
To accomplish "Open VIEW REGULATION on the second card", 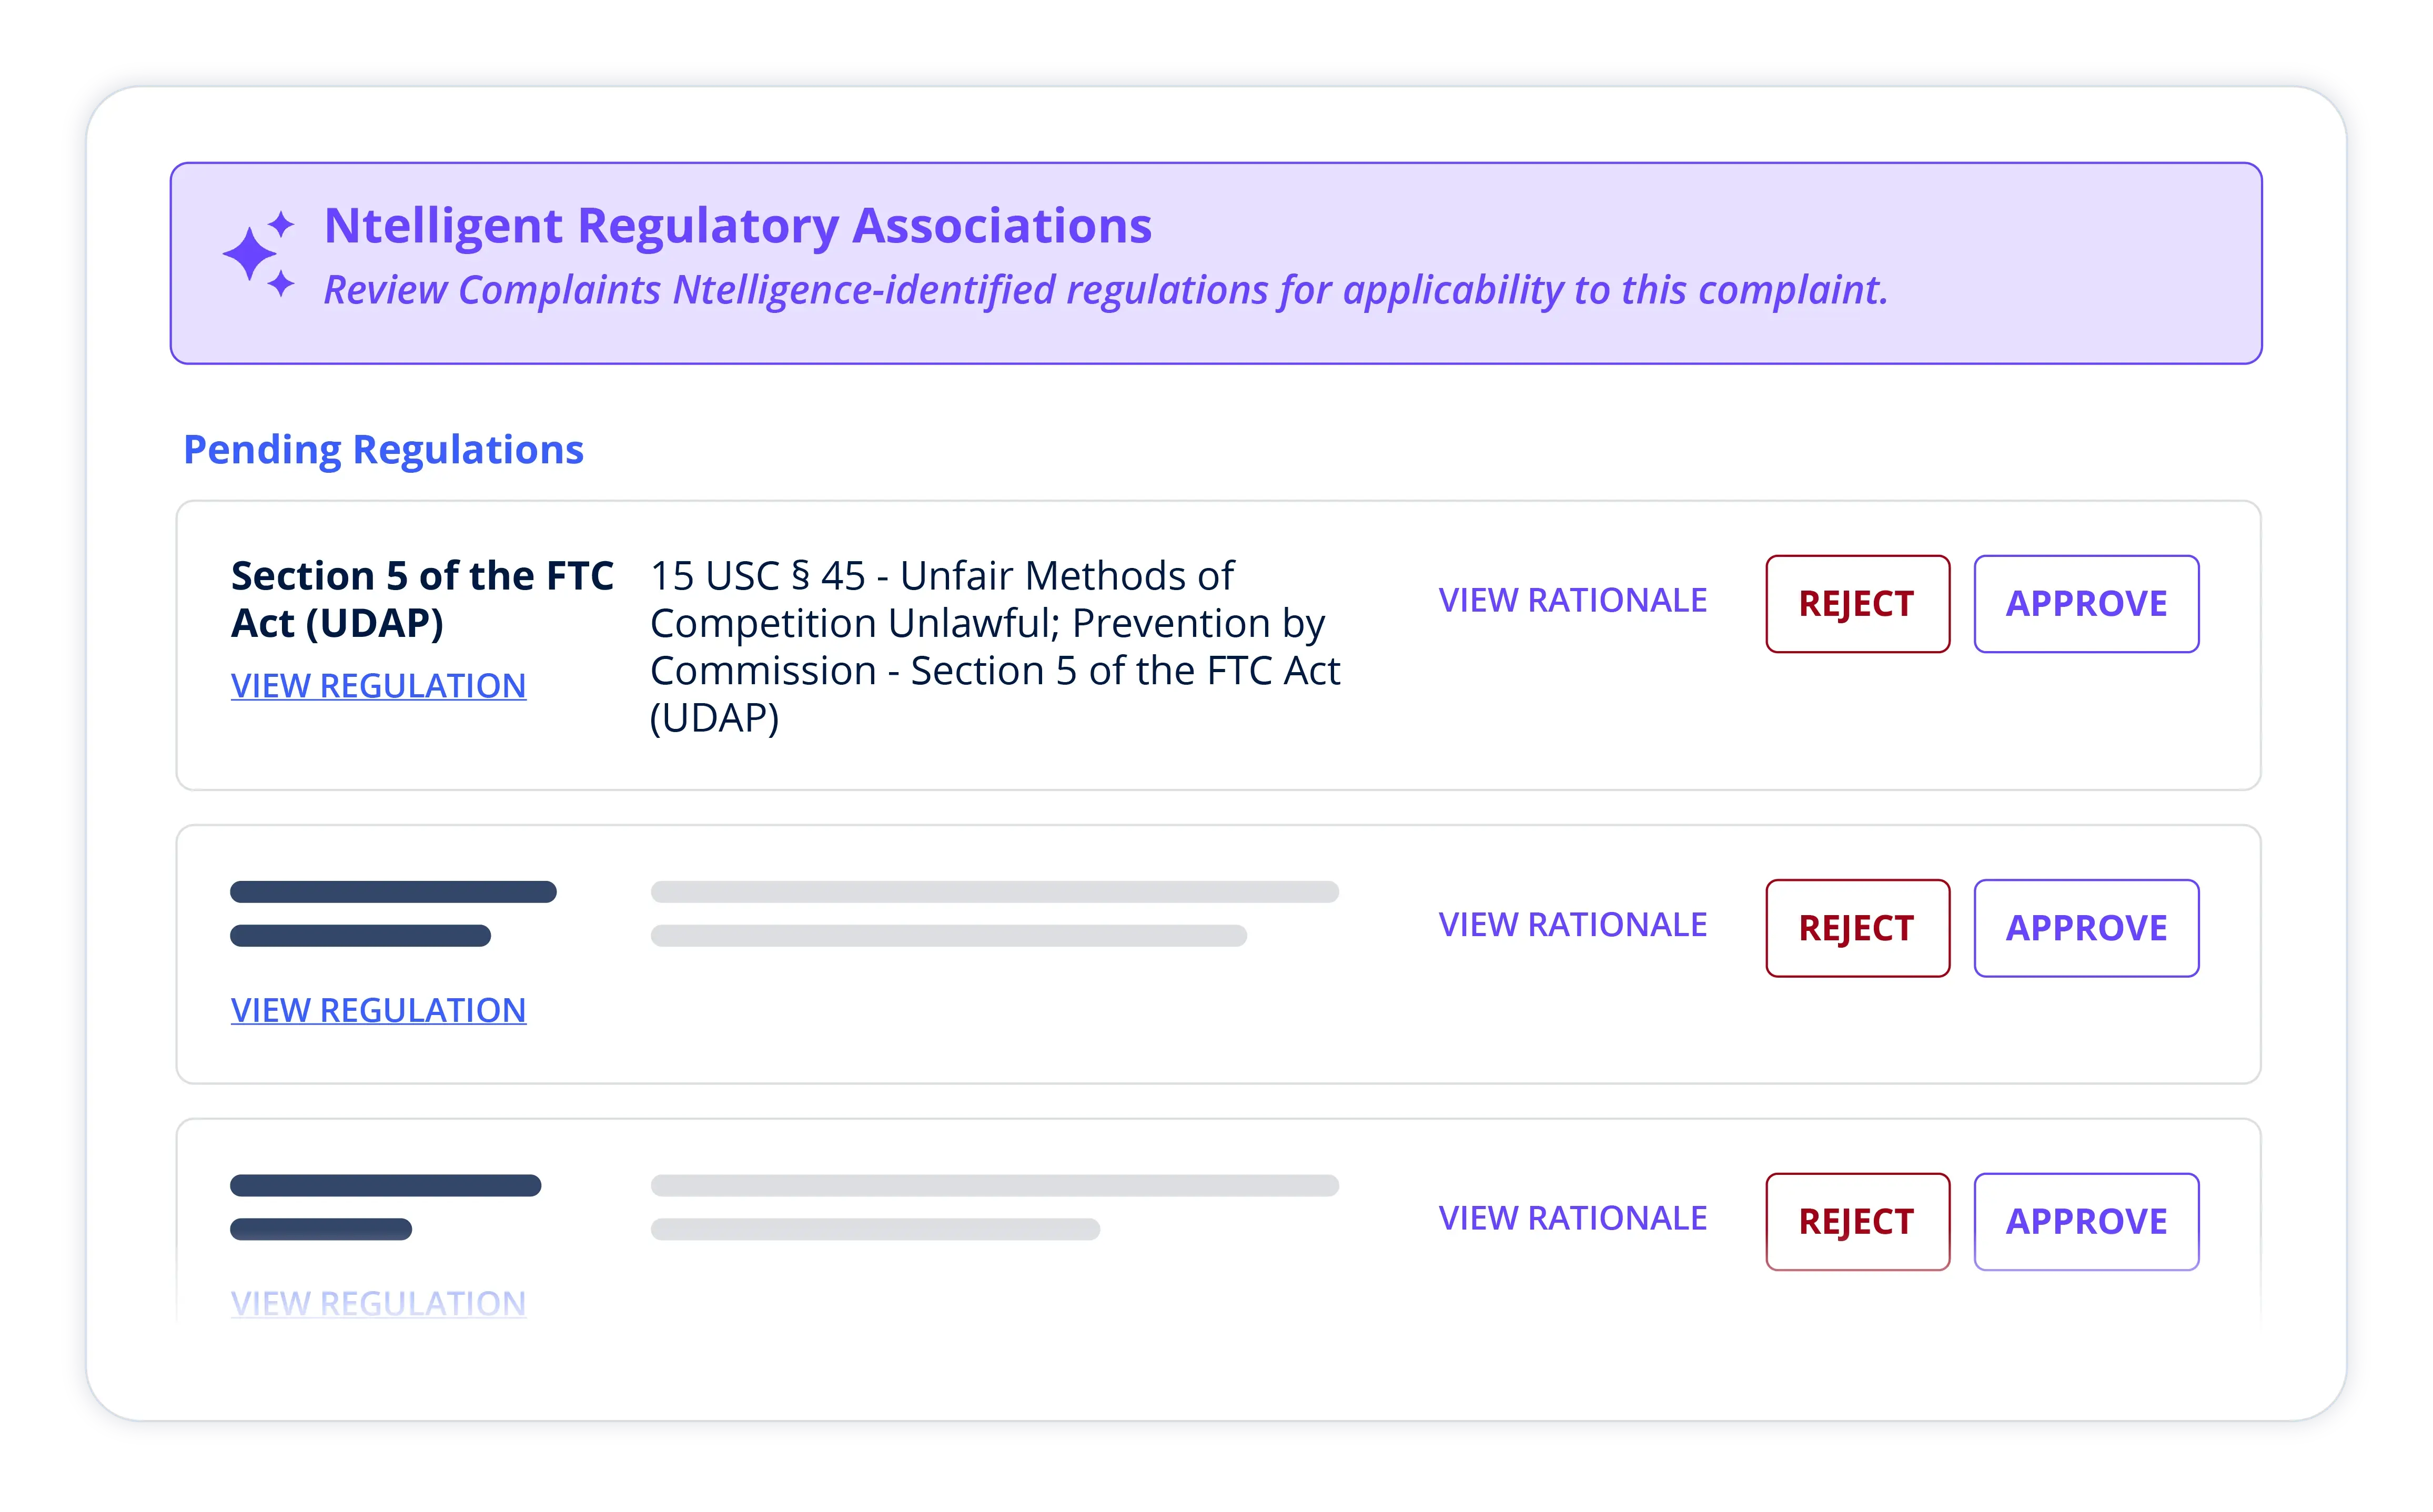I will point(379,1010).
